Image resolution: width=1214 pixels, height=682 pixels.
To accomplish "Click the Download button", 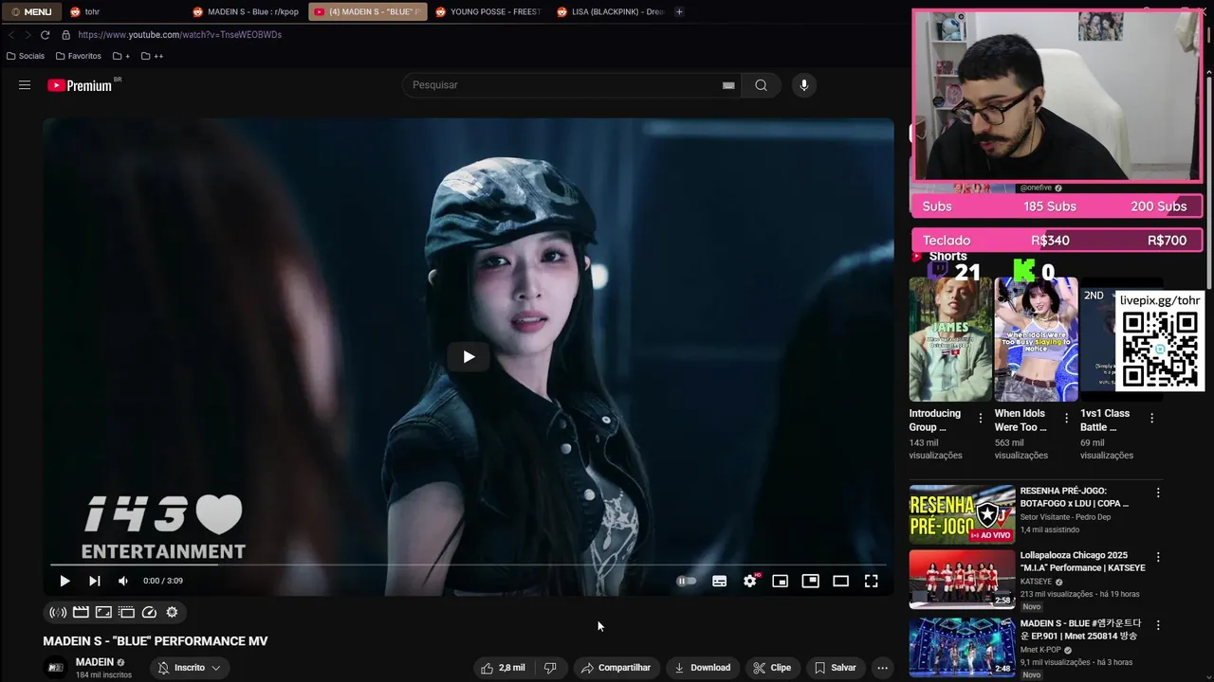I will point(703,668).
